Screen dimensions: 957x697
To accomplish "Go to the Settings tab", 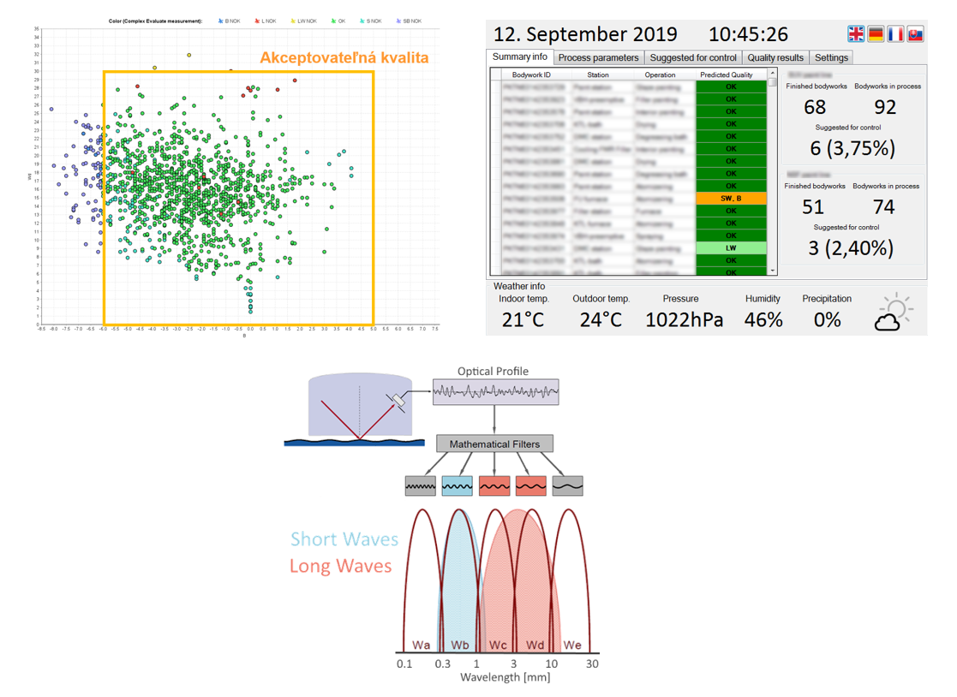I will 831,57.
